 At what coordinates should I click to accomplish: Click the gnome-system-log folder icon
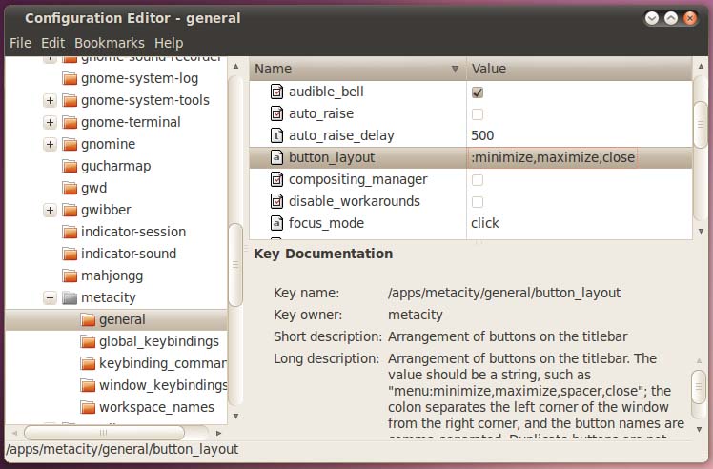point(70,79)
